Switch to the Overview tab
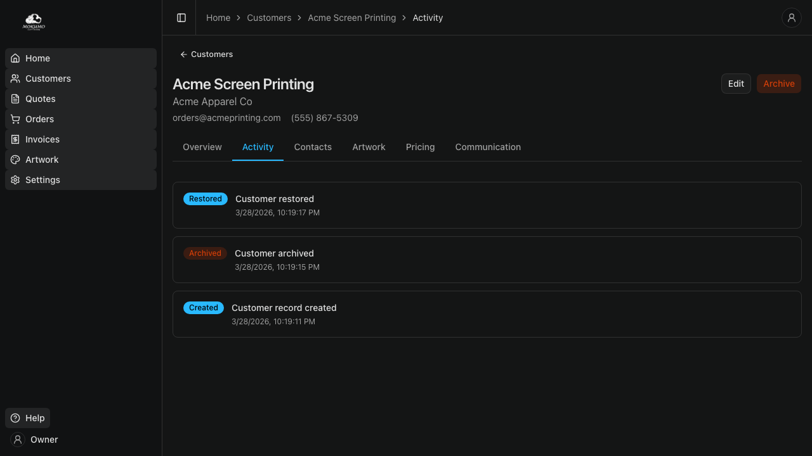 coord(202,147)
